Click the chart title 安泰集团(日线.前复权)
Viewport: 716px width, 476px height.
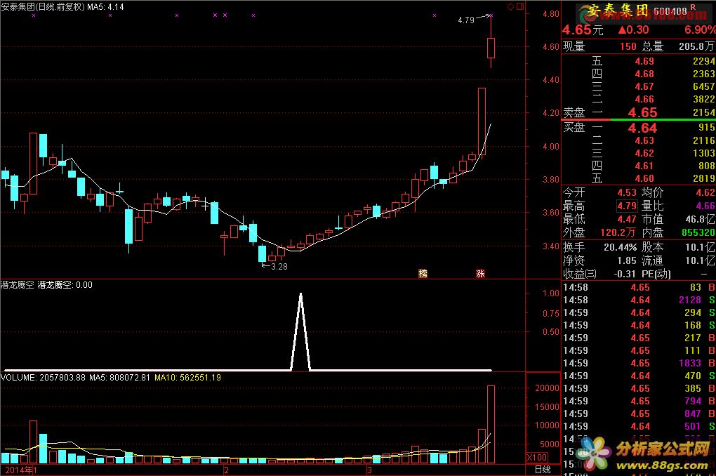43,7
